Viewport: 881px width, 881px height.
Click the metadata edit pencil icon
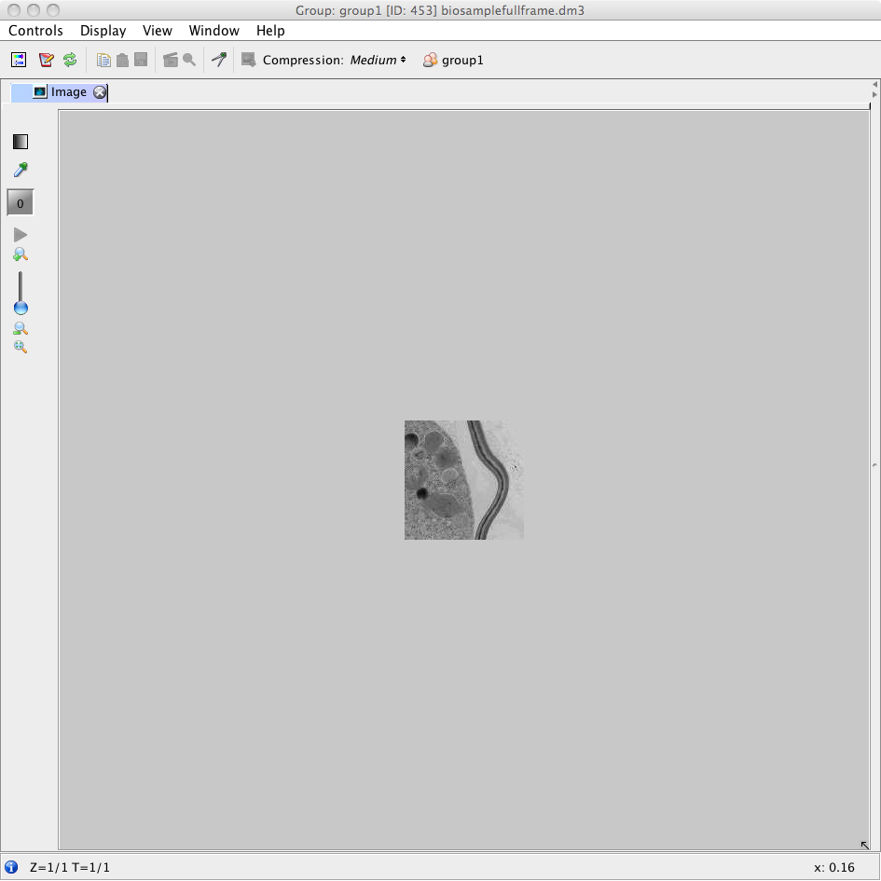(x=46, y=60)
